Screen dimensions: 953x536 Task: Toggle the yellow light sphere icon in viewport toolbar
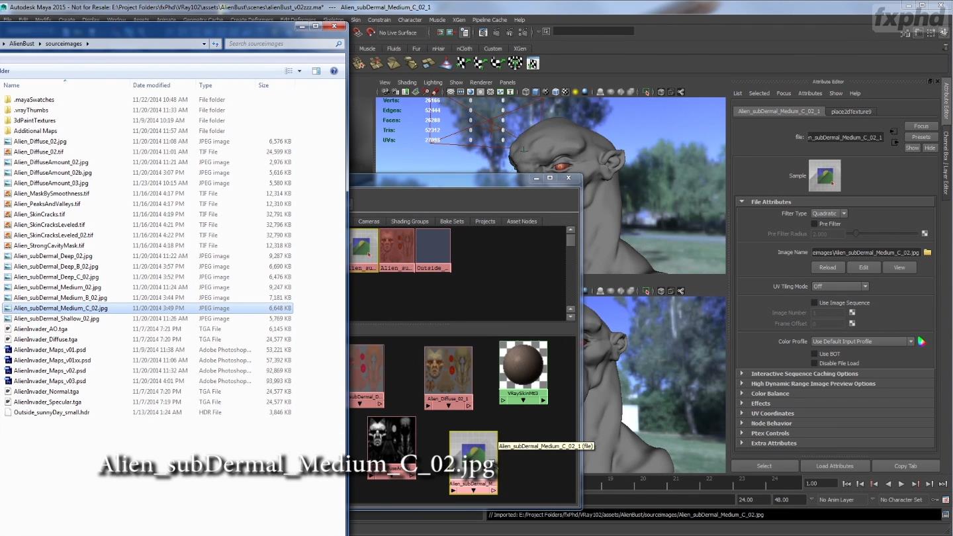click(575, 92)
